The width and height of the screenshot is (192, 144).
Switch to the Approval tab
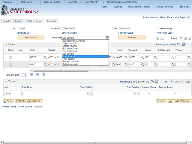point(51,21)
